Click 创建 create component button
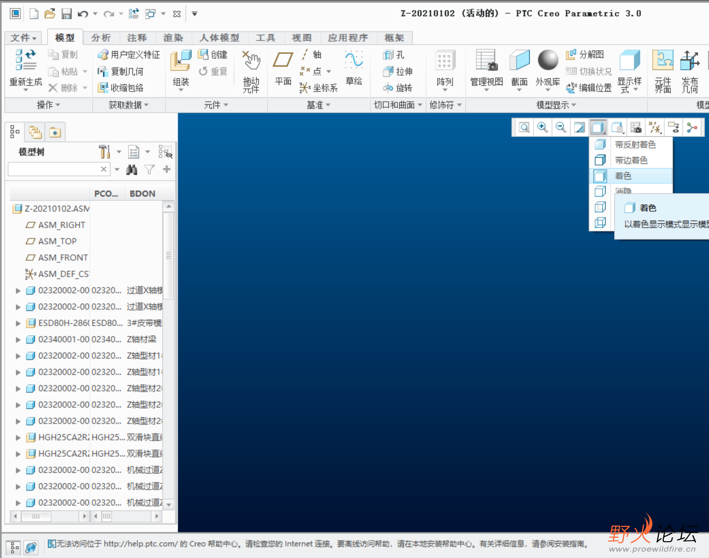The height and width of the screenshot is (558, 709). pos(212,54)
